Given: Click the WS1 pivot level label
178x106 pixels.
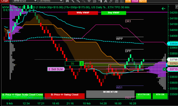Looking at the screenshot, I should coord(119,88).
